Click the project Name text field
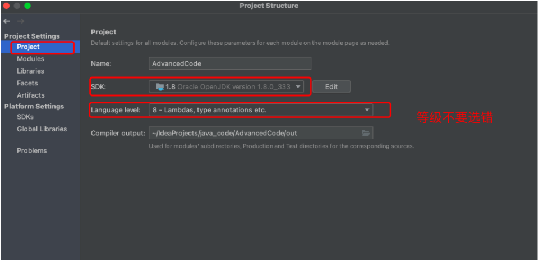Viewport: 539px width, 261px height. 230,63
